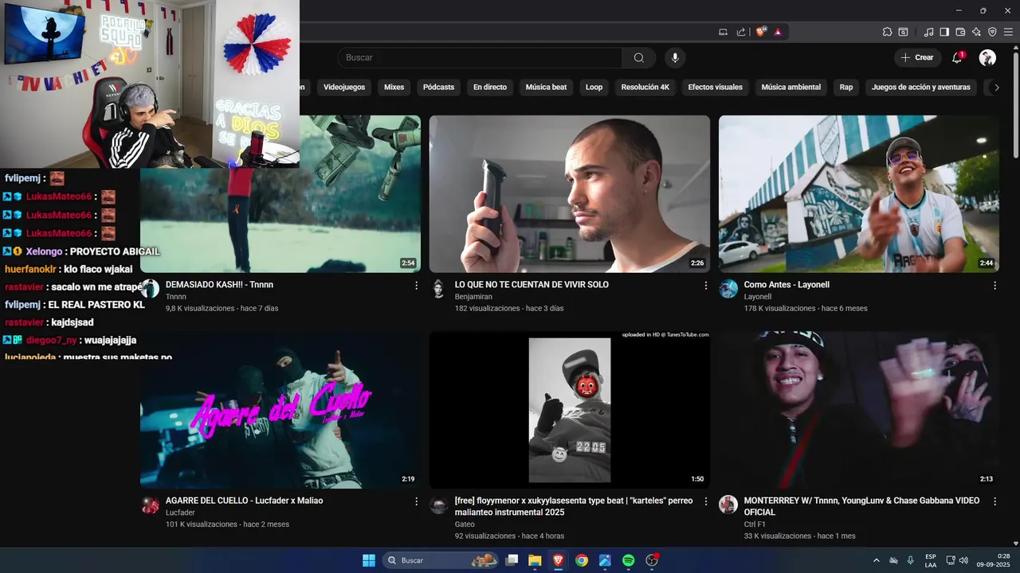Focus the YouTube Buscar search field

[481, 57]
